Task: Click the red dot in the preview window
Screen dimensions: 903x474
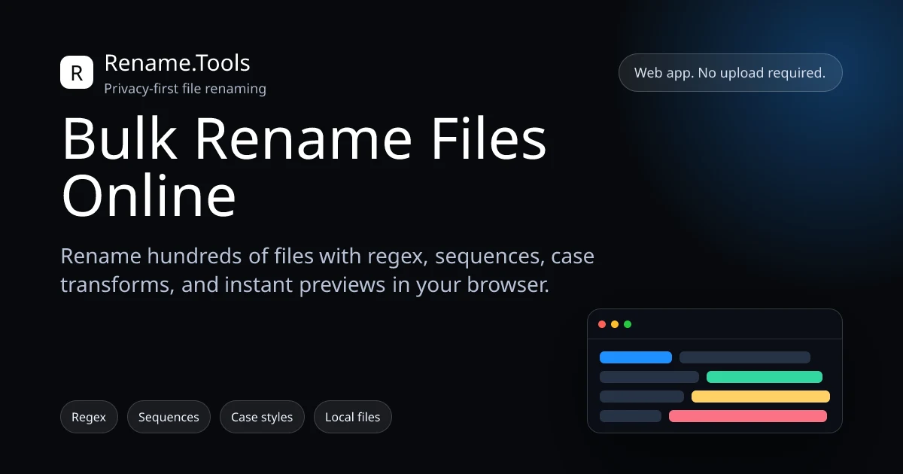Action: pos(602,324)
